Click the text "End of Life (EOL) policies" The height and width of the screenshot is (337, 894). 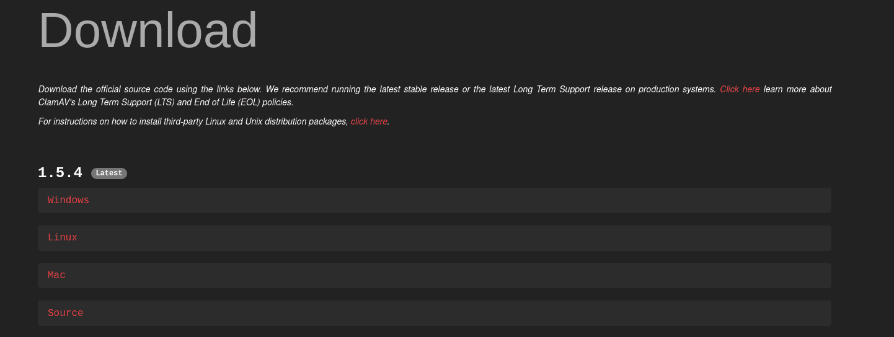(244, 102)
